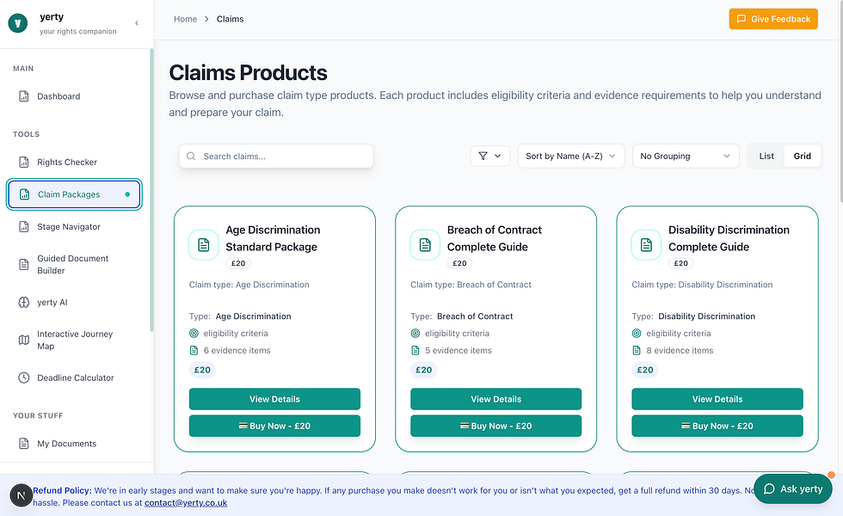Click the yerty logo icon
Viewport: 843px width, 516px height.
(18, 23)
